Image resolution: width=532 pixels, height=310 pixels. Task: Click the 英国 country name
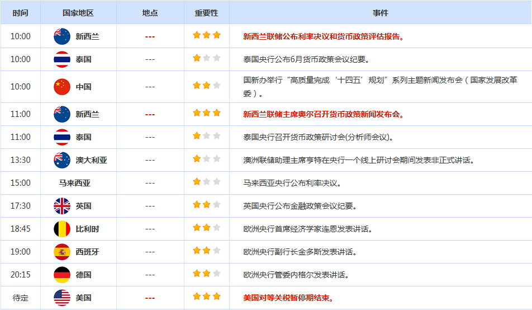click(x=83, y=206)
